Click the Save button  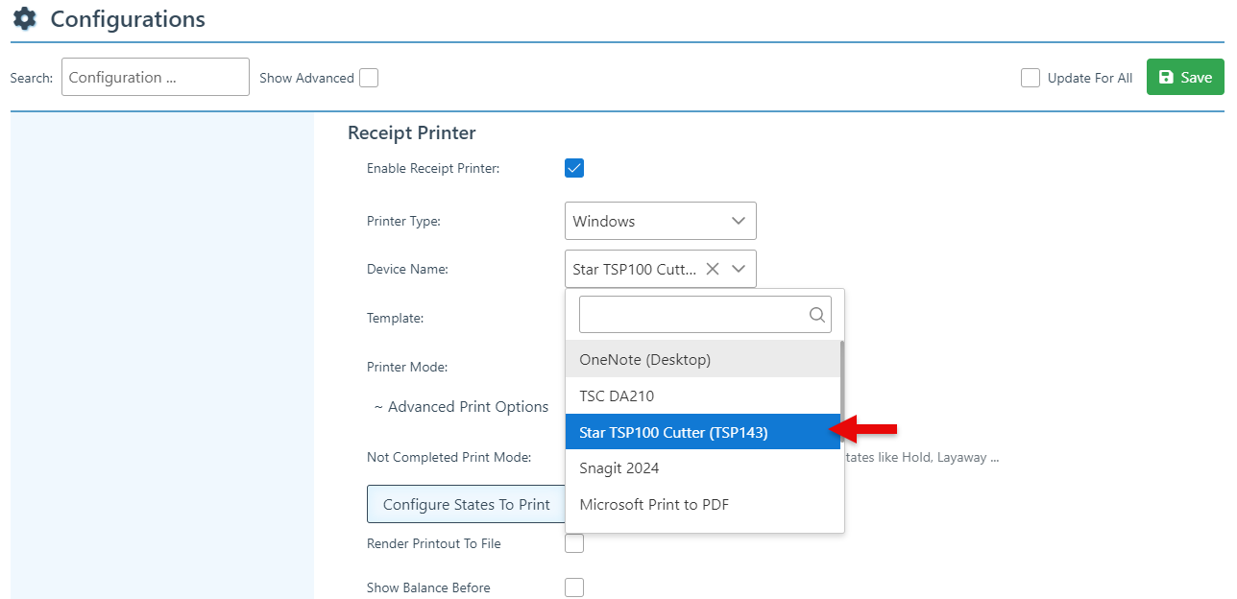[x=1184, y=78]
